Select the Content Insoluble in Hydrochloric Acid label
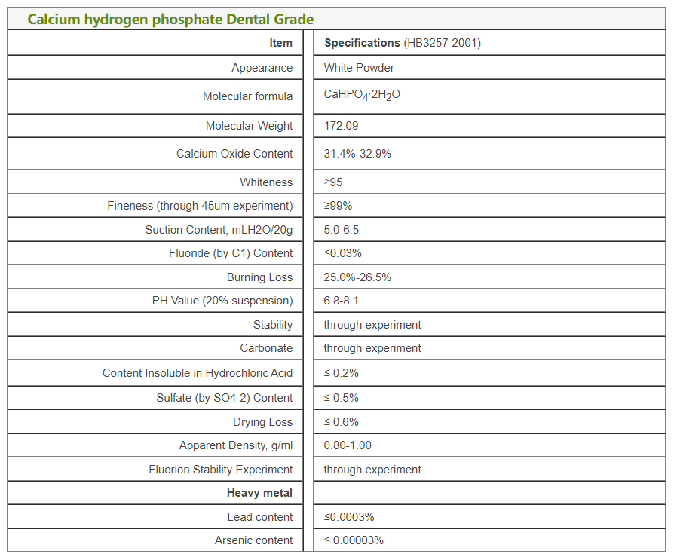674x560 pixels. coord(198,373)
